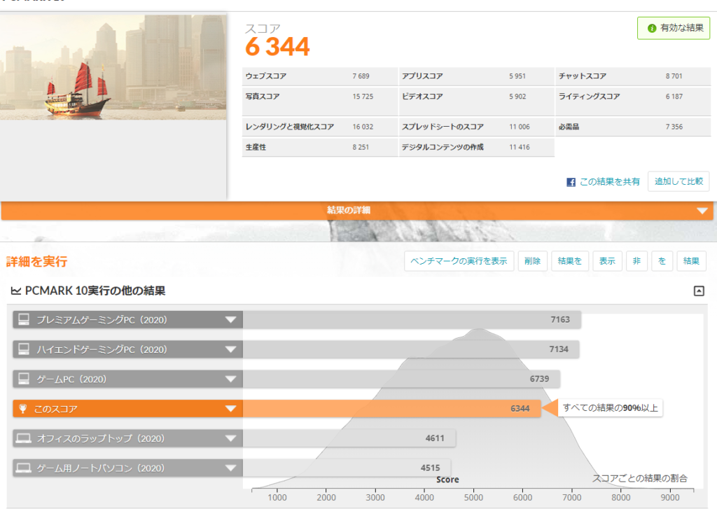Click laptop icon of ゲーム用ノートパソコン row

(23, 468)
